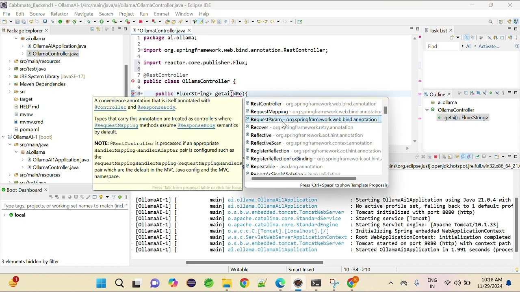
Task: Open Google Chrome from the taskbar
Action: pos(244,283)
